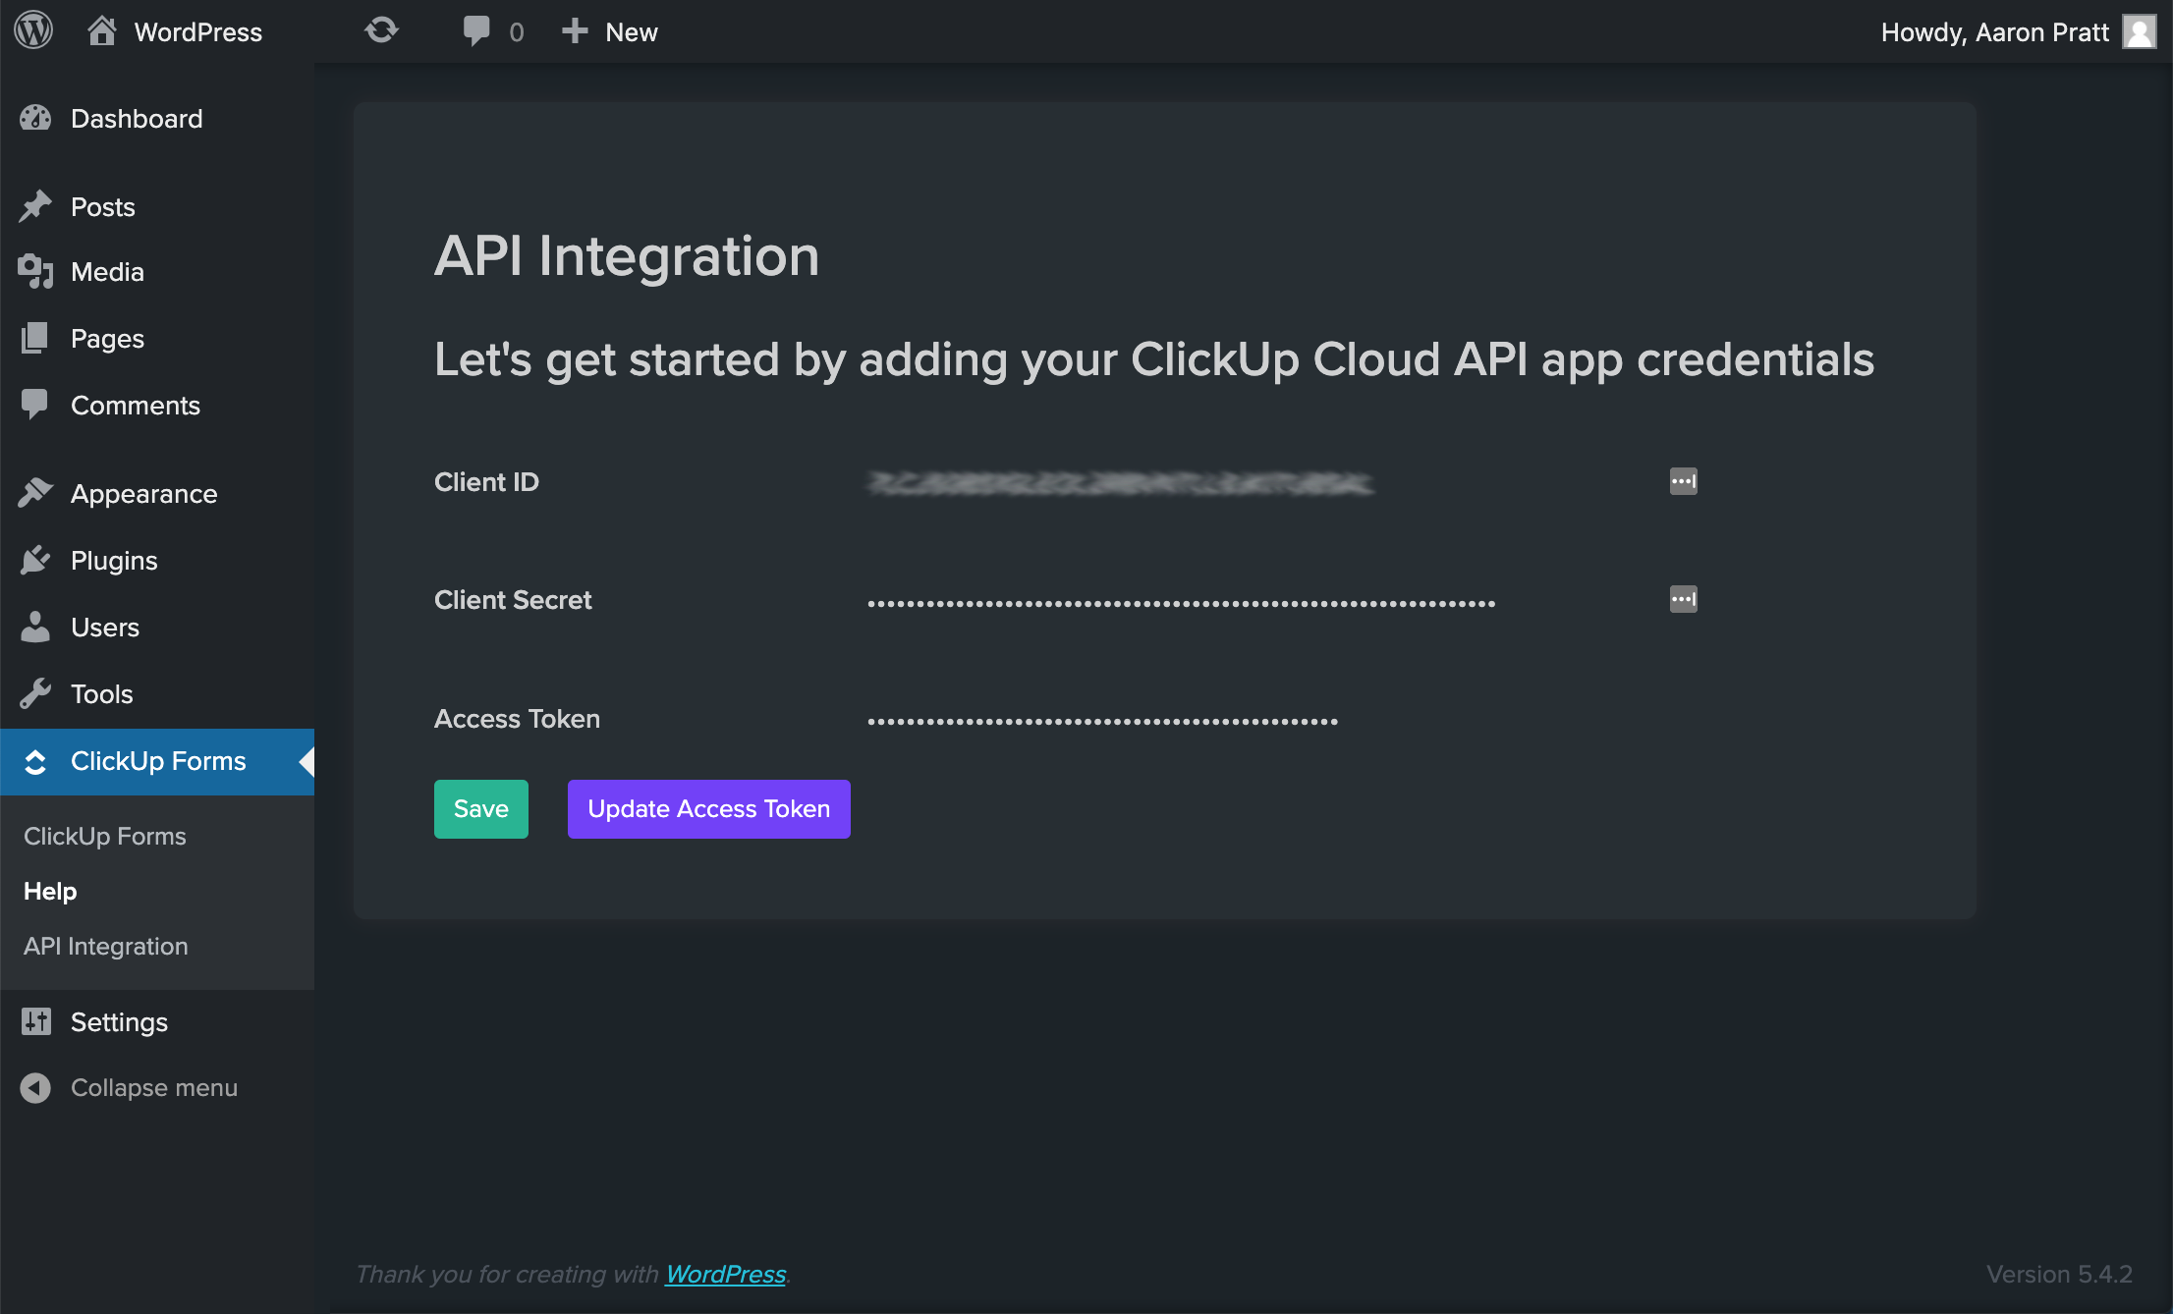The height and width of the screenshot is (1314, 2173).
Task: Click the Access Token label
Action: 517,719
